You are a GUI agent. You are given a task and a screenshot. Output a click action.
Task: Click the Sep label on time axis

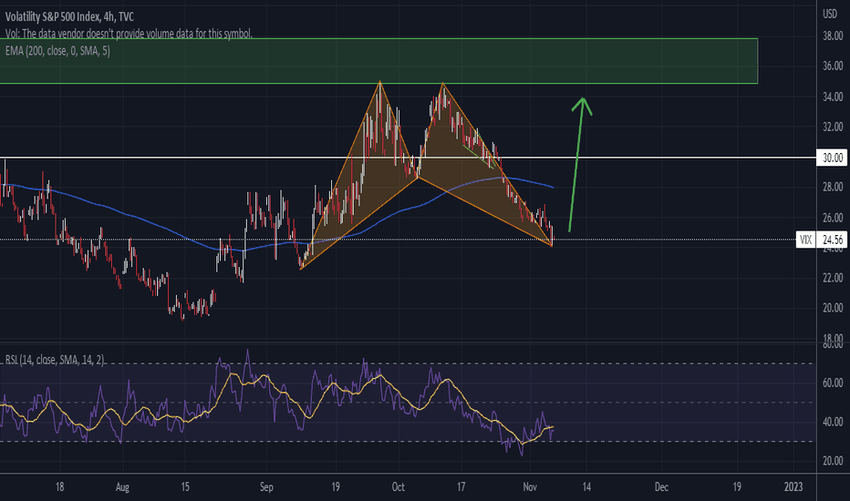(x=266, y=487)
